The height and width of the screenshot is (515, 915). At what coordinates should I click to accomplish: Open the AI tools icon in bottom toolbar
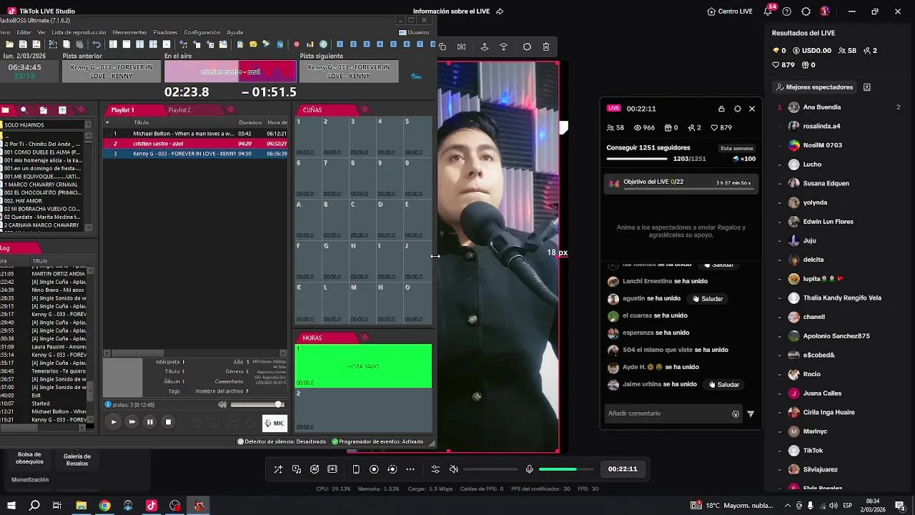coord(315,469)
